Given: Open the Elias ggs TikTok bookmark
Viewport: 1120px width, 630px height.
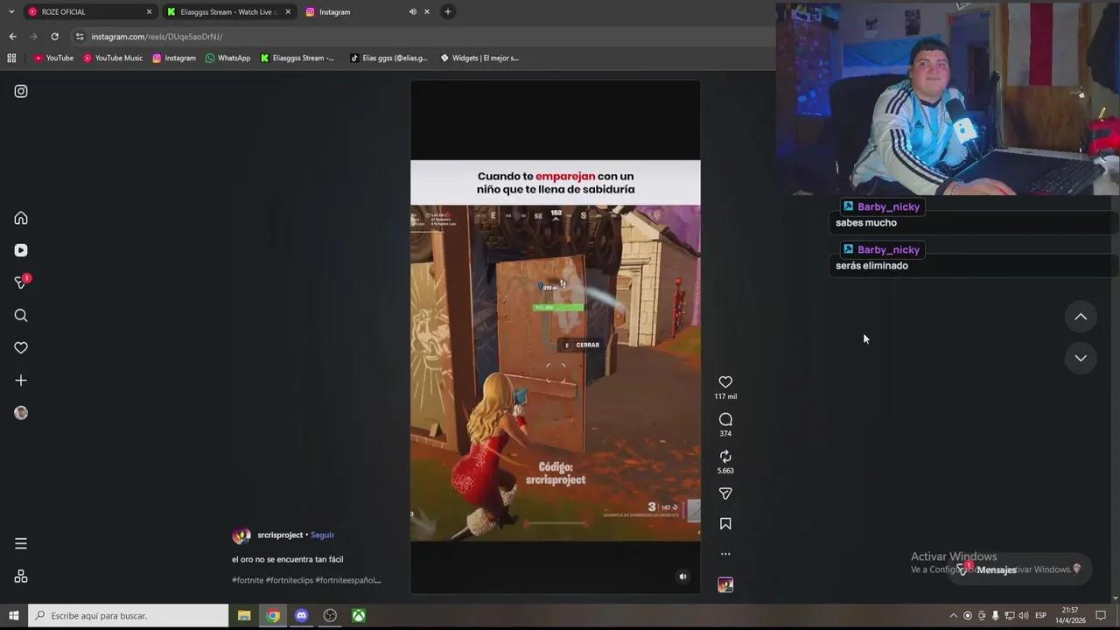Looking at the screenshot, I should pos(388,58).
